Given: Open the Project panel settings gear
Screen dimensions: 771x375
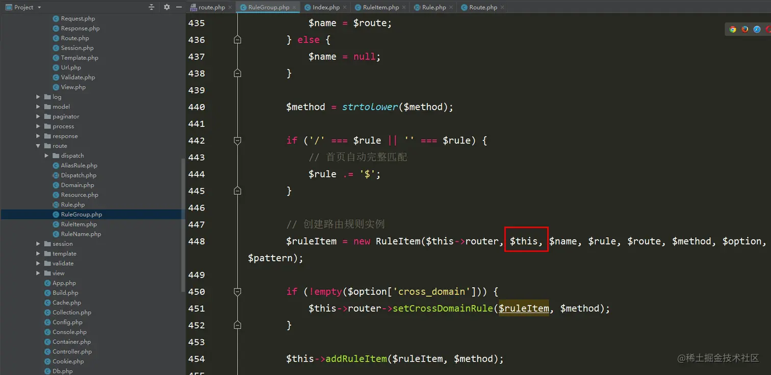Looking at the screenshot, I should [x=167, y=7].
